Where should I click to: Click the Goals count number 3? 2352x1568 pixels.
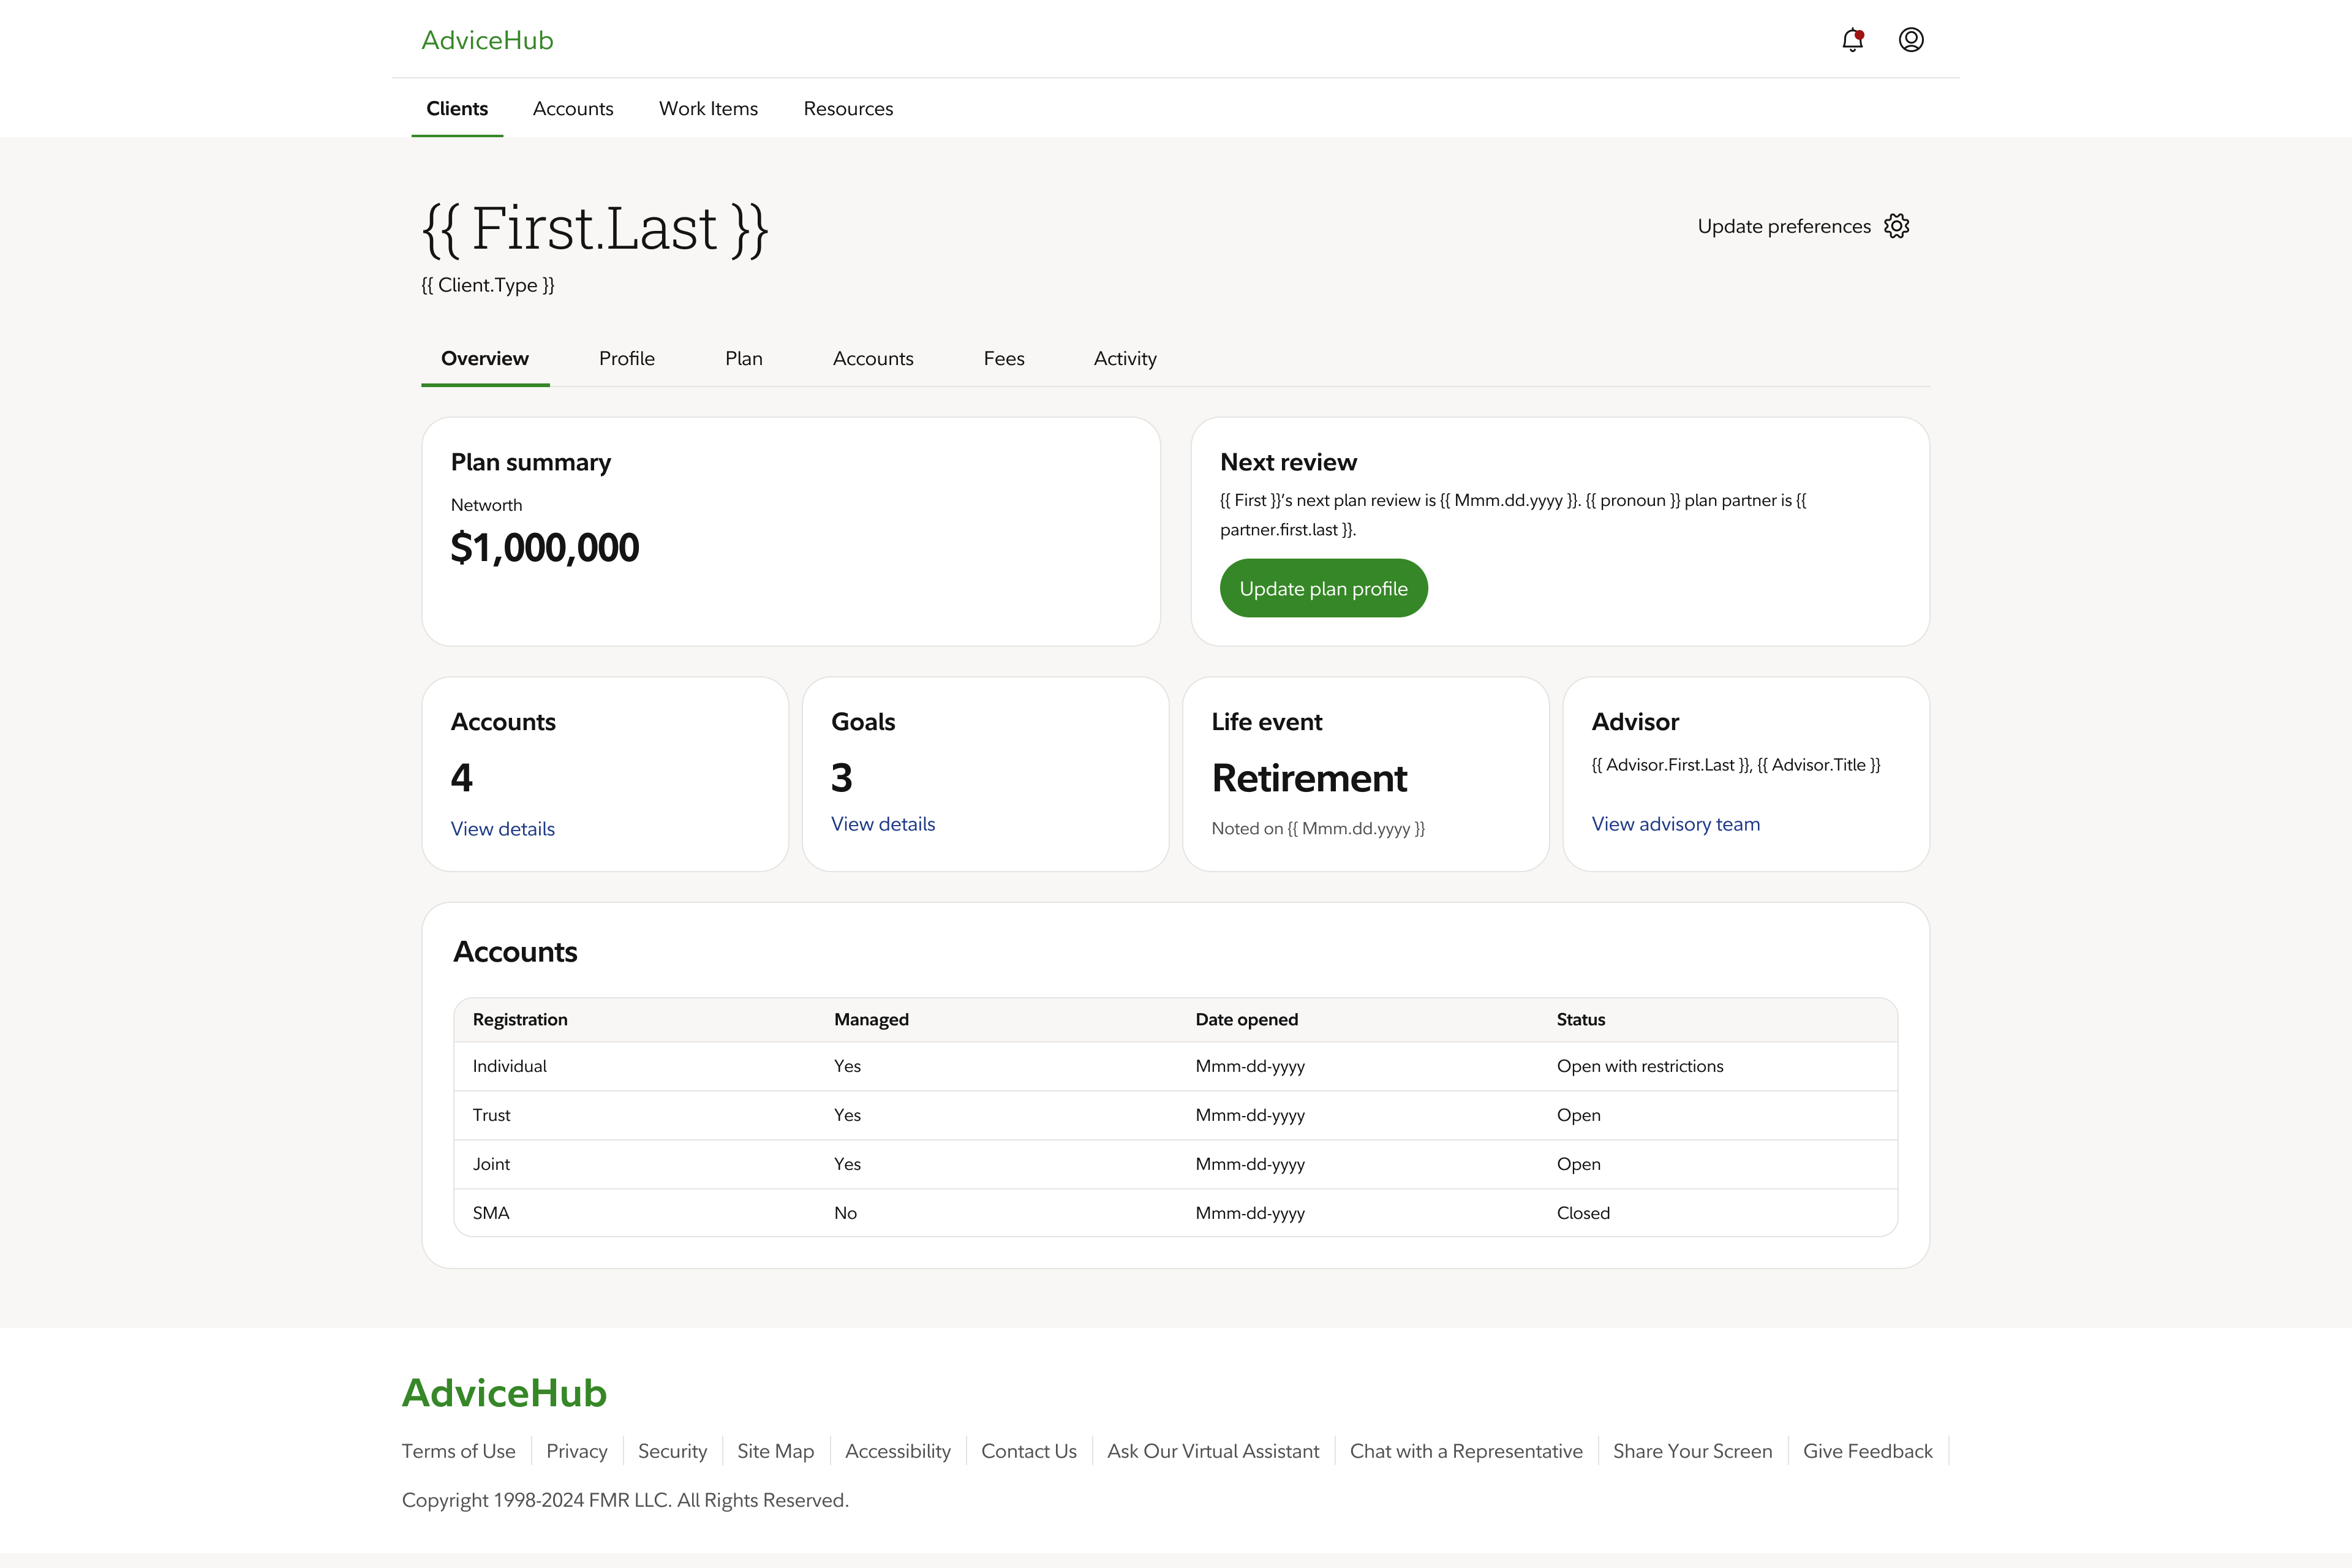pos(842,778)
